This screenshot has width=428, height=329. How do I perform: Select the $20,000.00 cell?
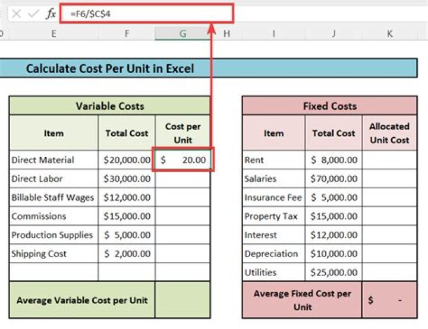(127, 160)
